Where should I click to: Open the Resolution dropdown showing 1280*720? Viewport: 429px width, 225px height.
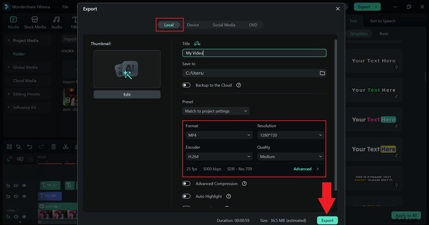(x=291, y=135)
